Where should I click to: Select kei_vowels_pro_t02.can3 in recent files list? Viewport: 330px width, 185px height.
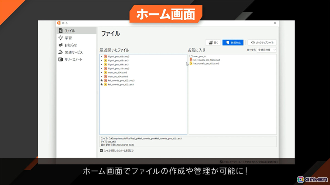click(x=121, y=84)
